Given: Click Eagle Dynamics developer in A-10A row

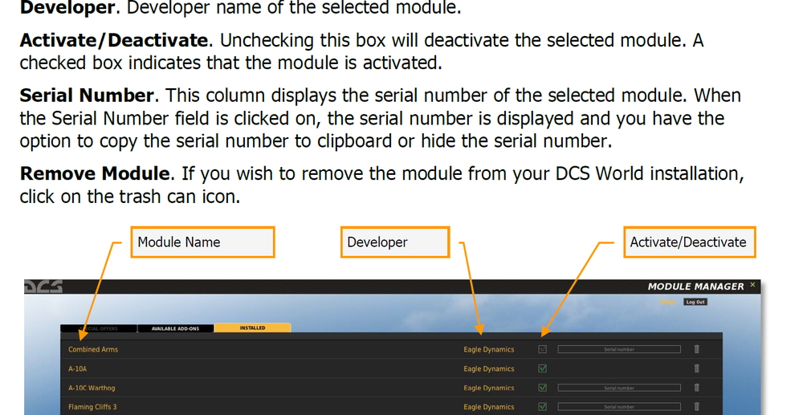Looking at the screenshot, I should pyautogui.click(x=488, y=368).
